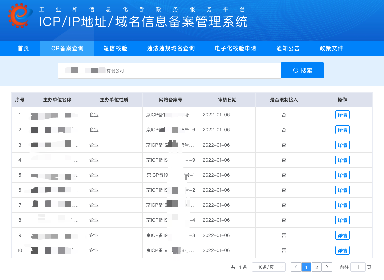Go to page 2 of results

316,267
